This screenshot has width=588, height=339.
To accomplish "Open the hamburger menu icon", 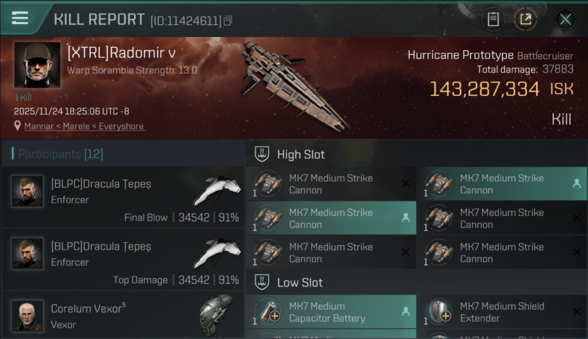I will click(x=20, y=18).
